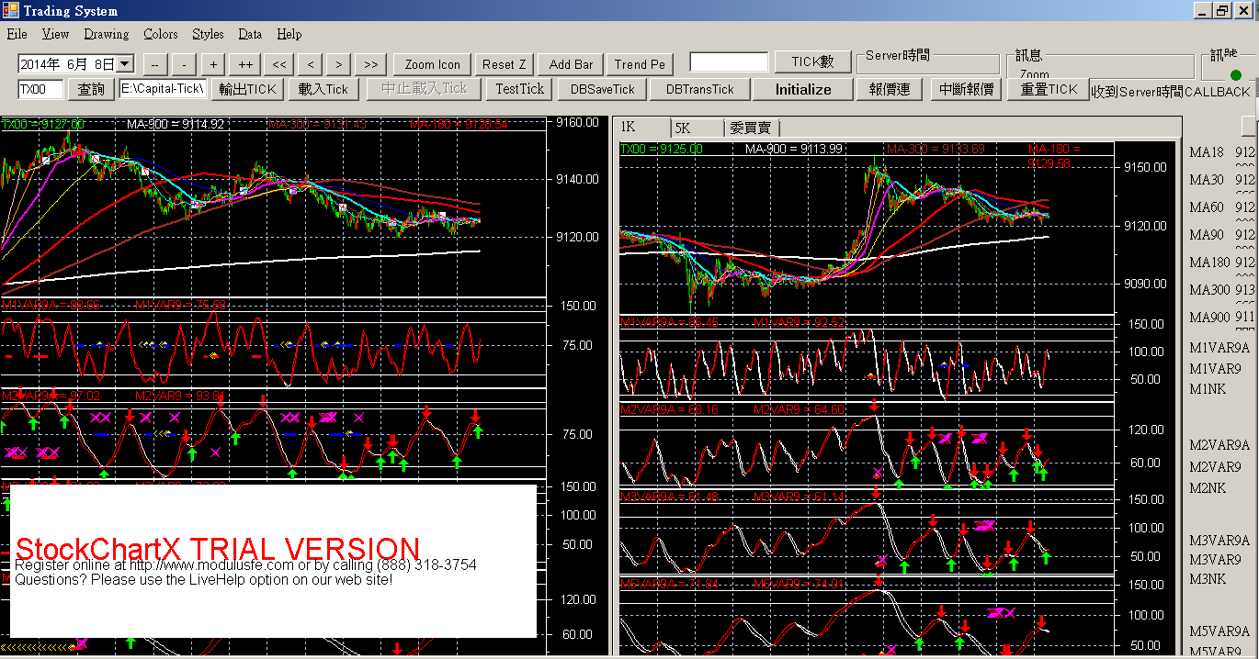Image resolution: width=1259 pixels, height=659 pixels.
Task: Click the Initialize button
Action: click(803, 89)
